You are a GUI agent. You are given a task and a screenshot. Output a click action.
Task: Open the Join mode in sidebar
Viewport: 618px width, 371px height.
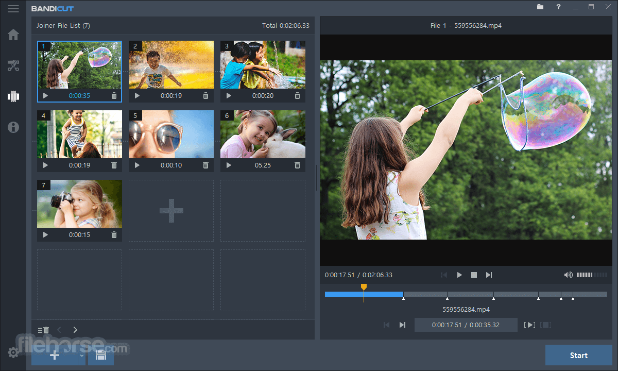(x=13, y=96)
